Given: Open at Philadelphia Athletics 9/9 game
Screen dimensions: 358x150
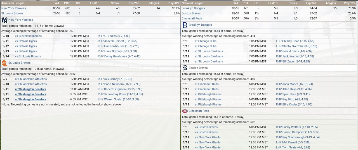Looking at the screenshot, I should 31,79.
